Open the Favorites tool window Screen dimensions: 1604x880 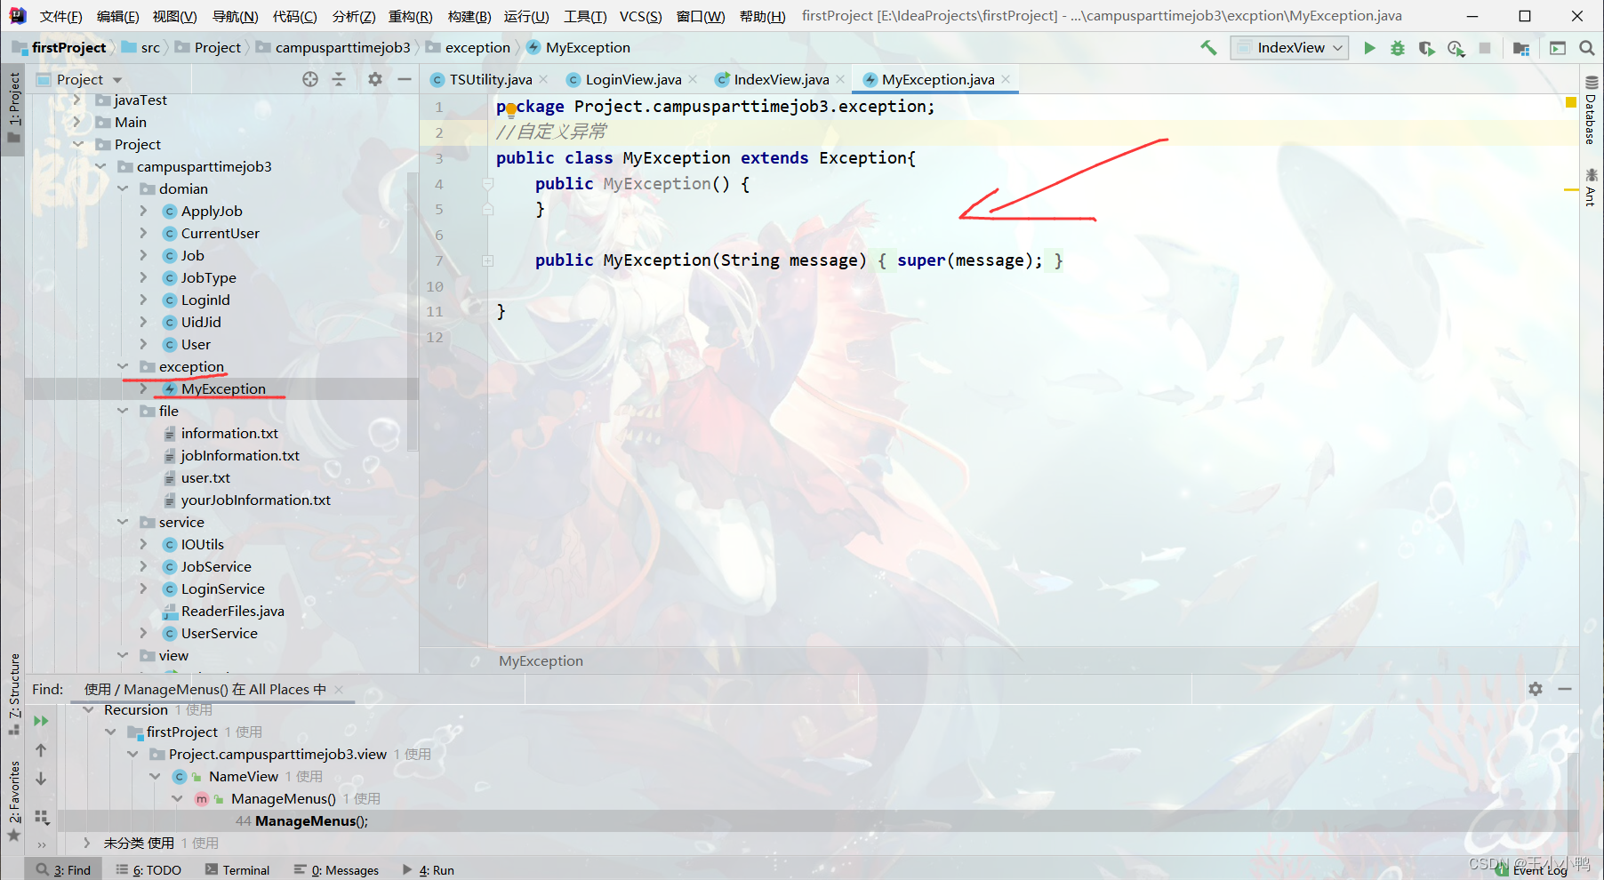pyautogui.click(x=14, y=800)
